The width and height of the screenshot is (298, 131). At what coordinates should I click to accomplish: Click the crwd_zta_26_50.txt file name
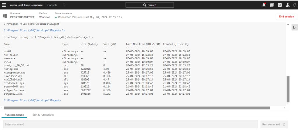point(17,65)
